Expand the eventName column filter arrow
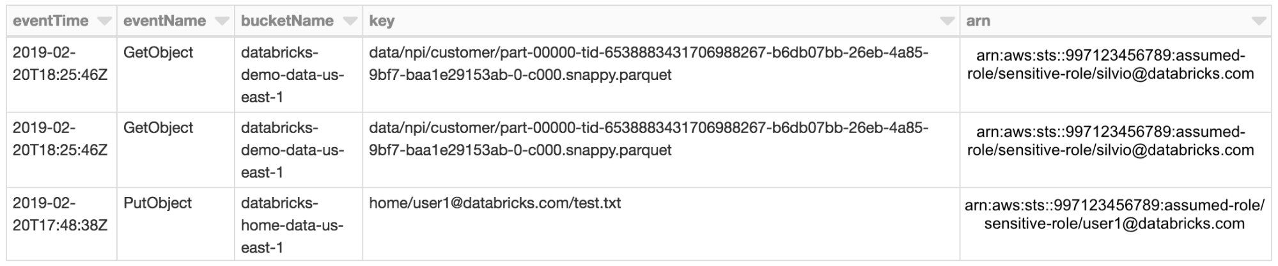Image resolution: width=1278 pixels, height=266 pixels. click(x=222, y=21)
